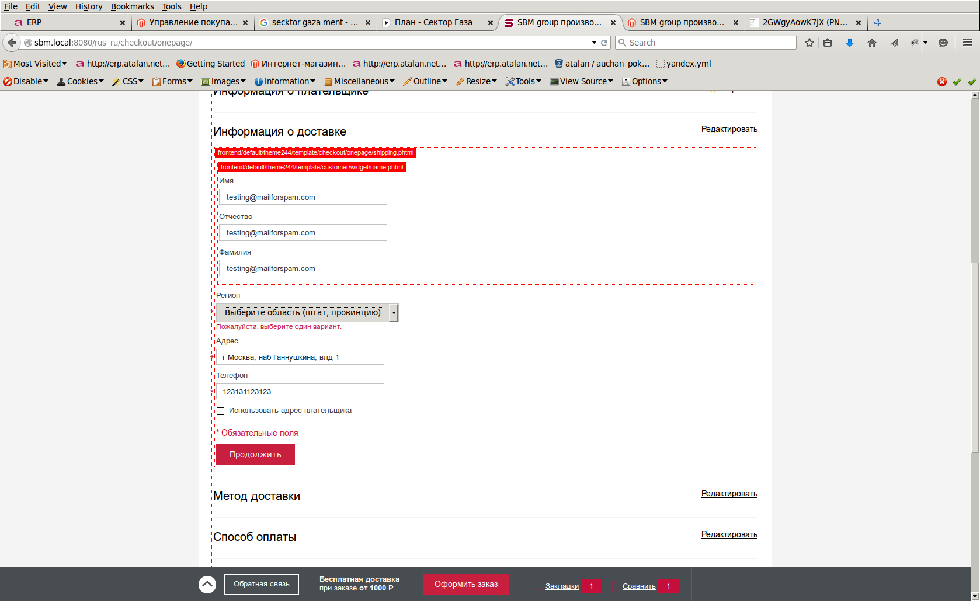Click the red error indicator in Web Developer toolbar

[942, 82]
